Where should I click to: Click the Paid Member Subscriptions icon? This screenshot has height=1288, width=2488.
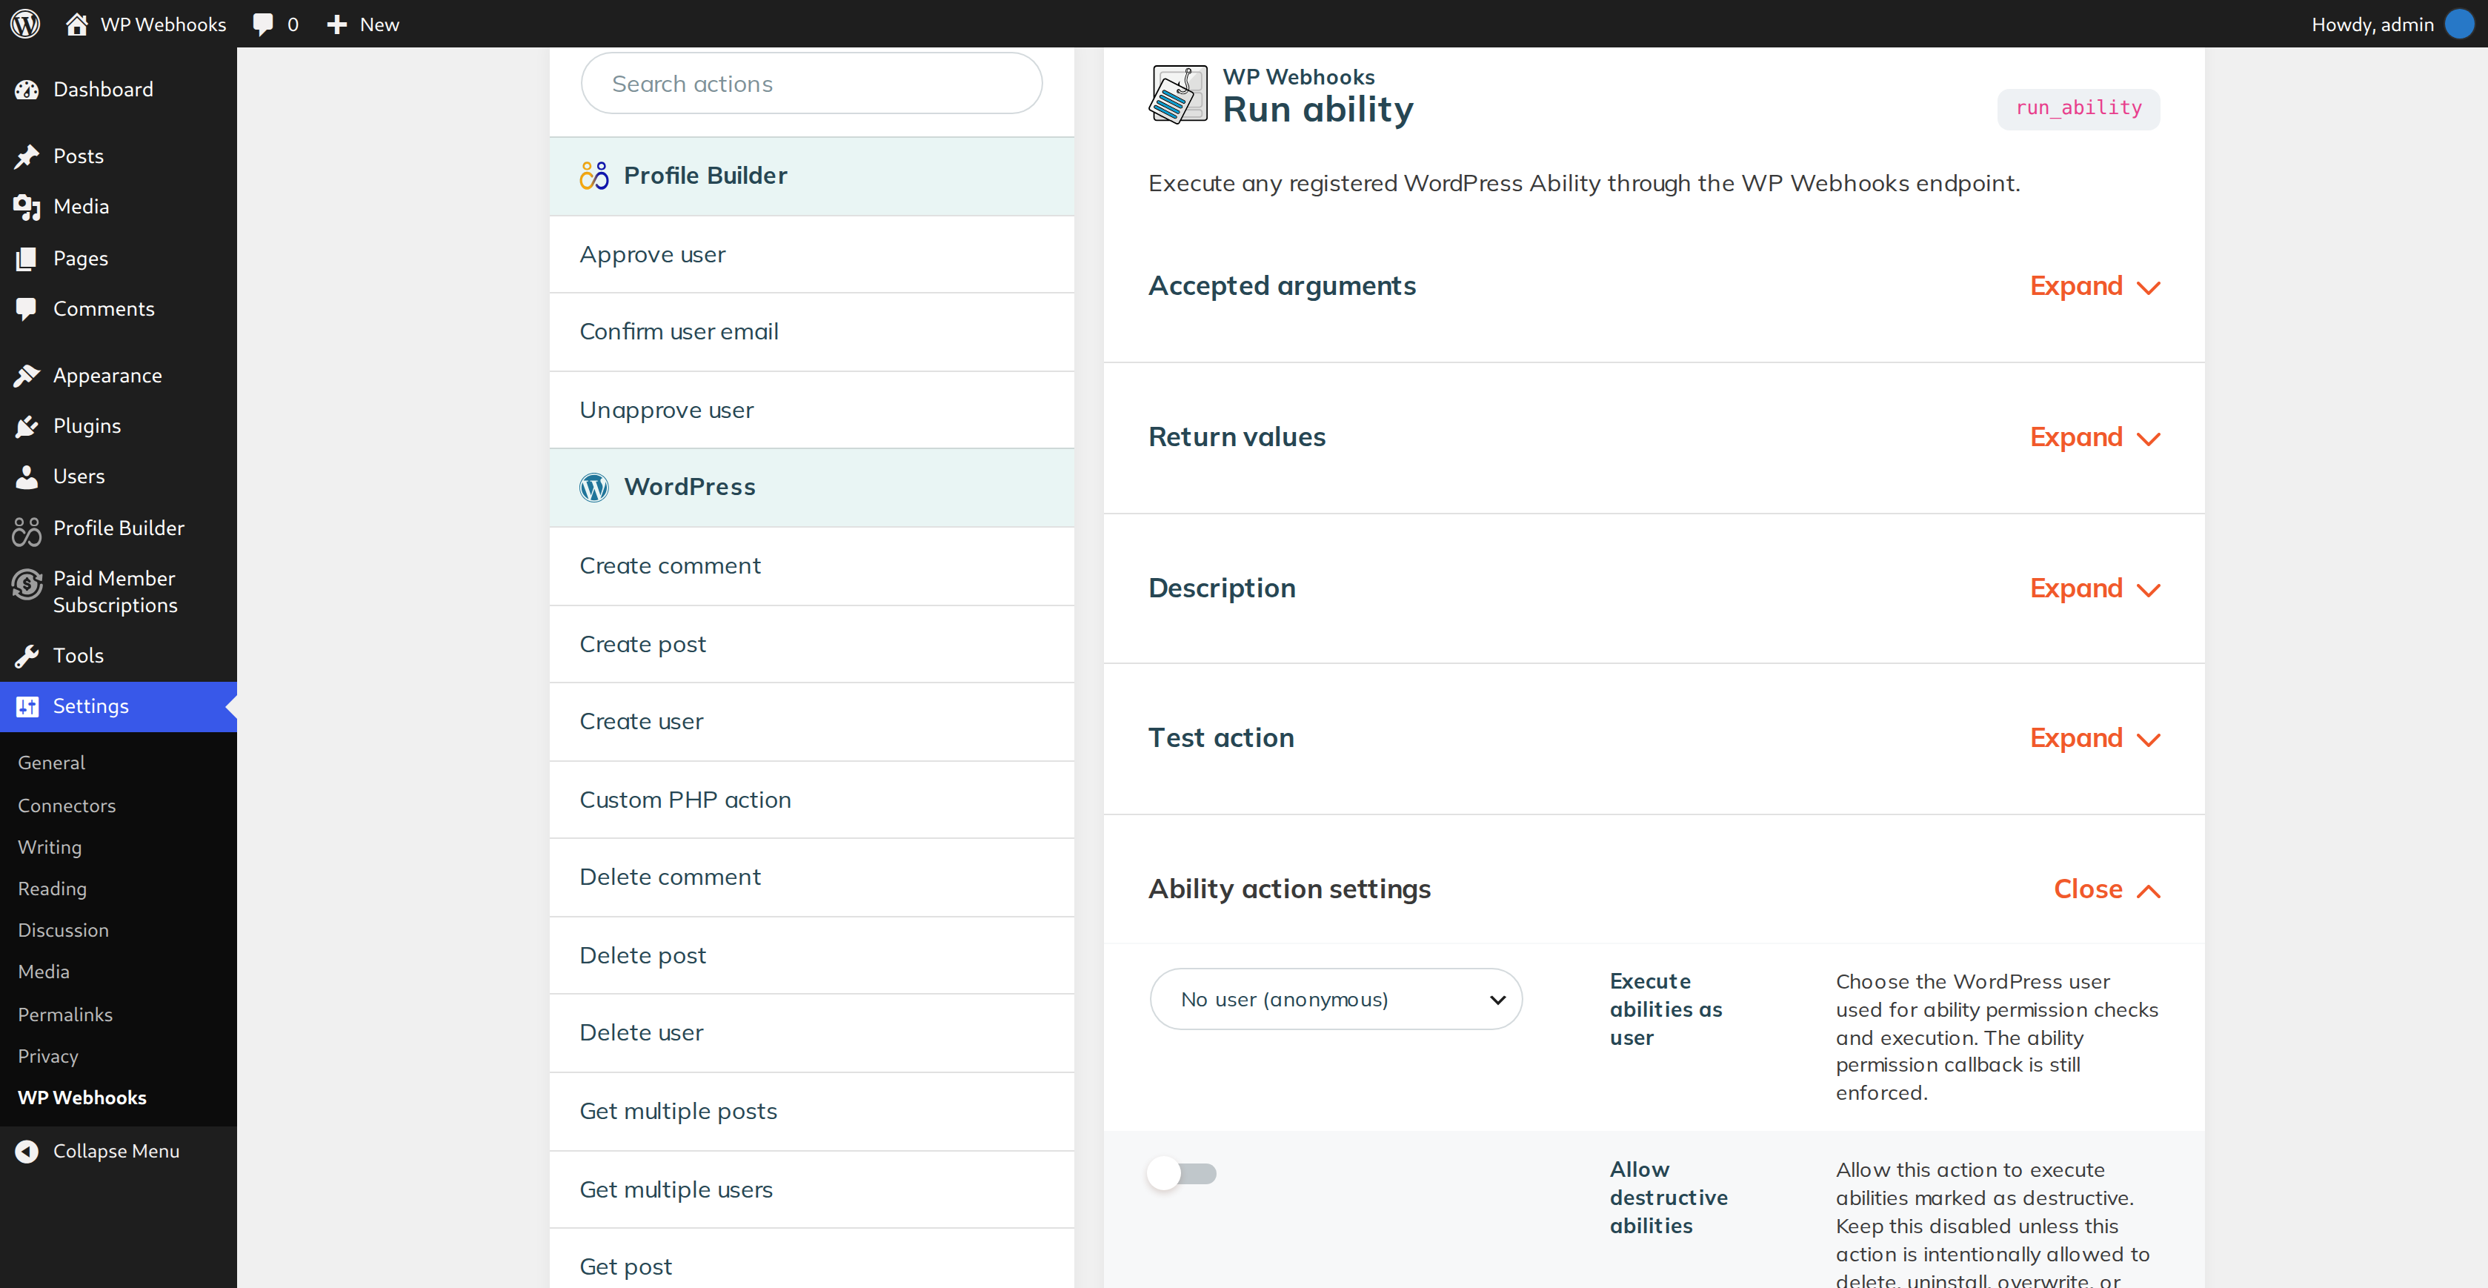27,584
